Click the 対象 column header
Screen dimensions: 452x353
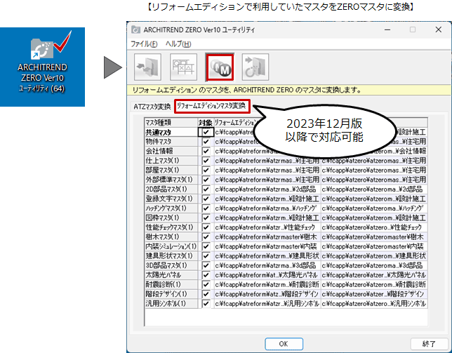pos(206,123)
